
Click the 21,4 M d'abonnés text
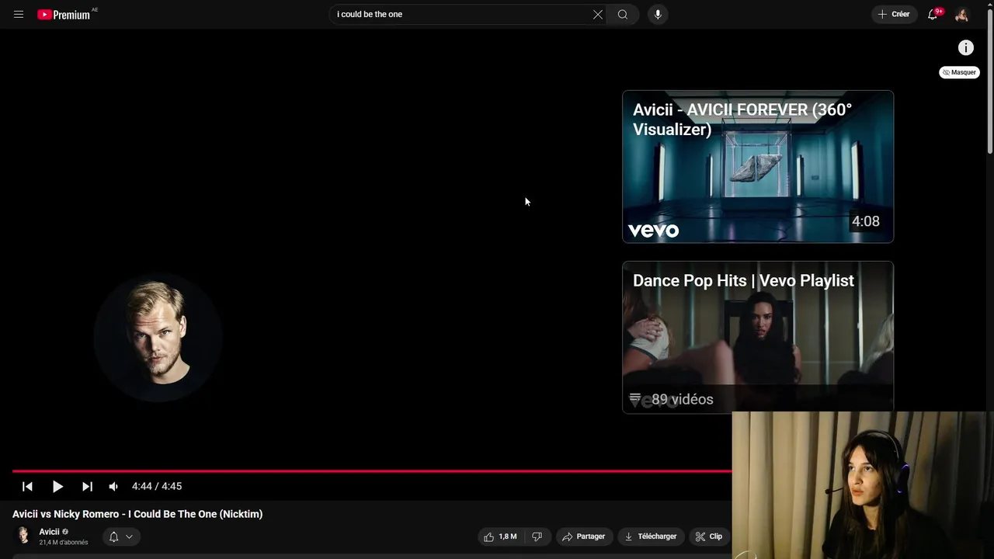(64, 543)
